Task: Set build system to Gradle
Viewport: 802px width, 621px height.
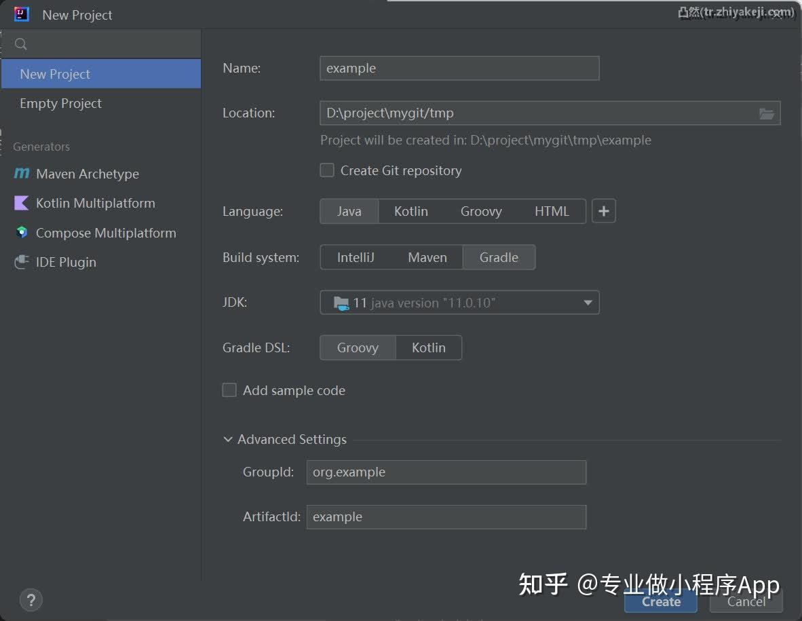Action: [x=499, y=257]
